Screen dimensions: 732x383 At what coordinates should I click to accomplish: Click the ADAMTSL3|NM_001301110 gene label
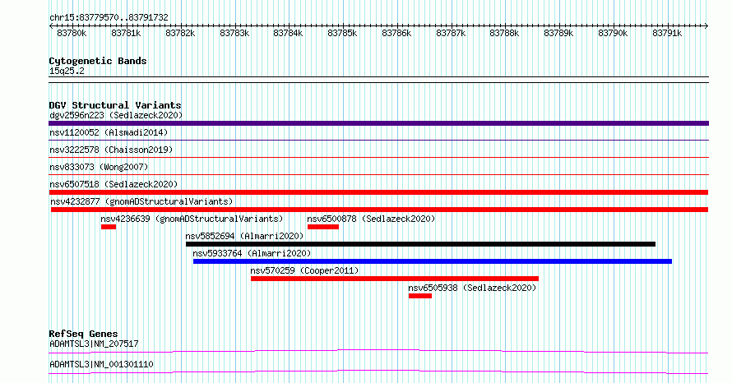tap(101, 364)
